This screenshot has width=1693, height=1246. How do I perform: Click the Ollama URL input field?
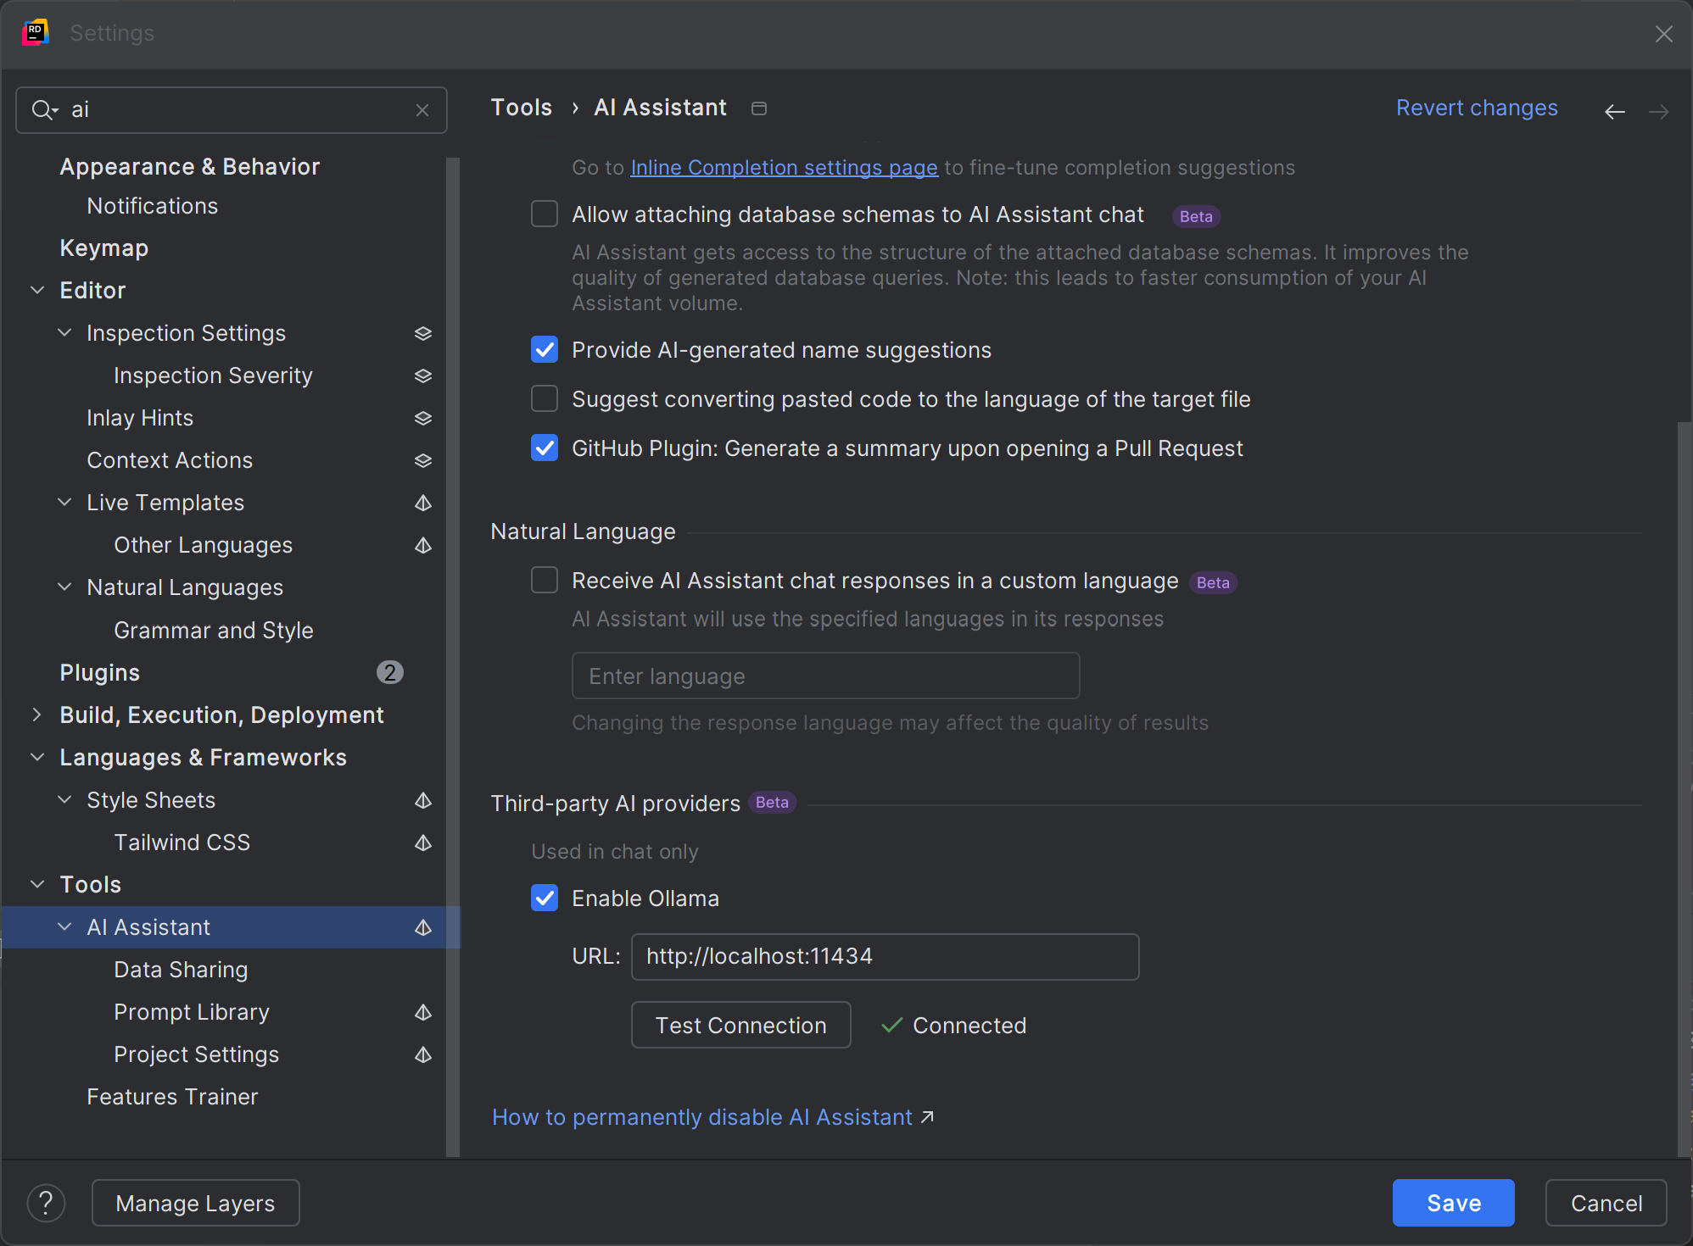pyautogui.click(x=885, y=956)
